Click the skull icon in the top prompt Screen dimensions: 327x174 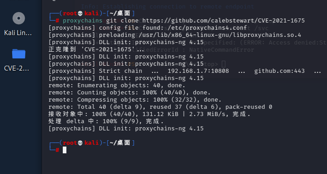click(80, 13)
